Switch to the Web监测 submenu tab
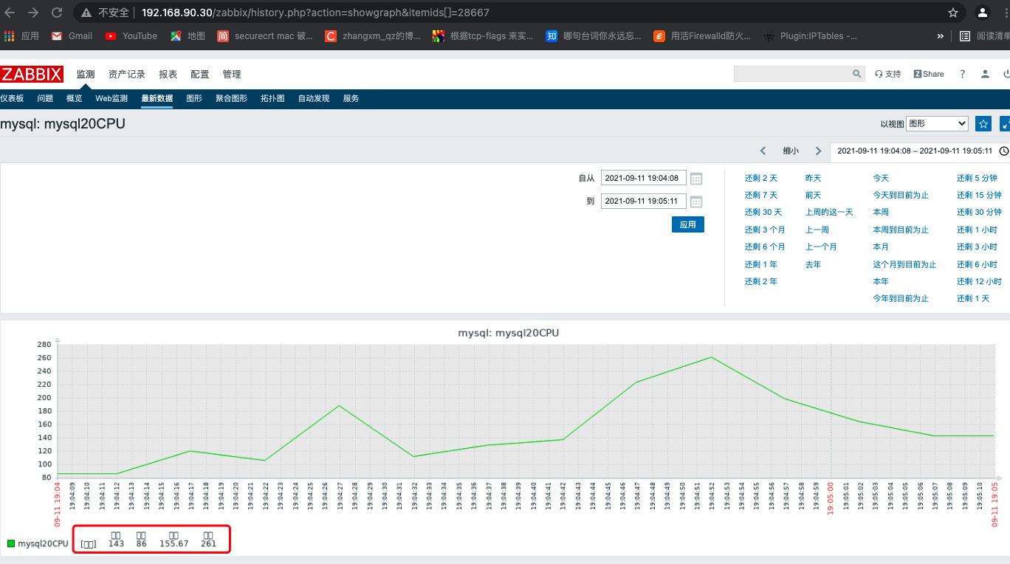This screenshot has width=1010, height=564. (111, 98)
